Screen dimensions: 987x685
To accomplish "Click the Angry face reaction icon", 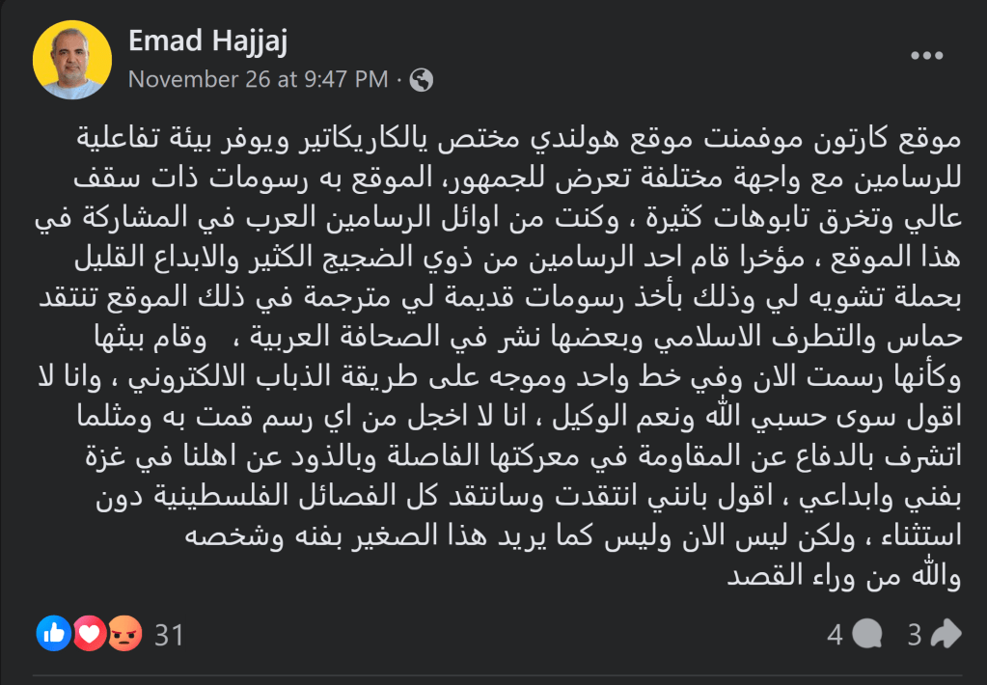I will pyautogui.click(x=125, y=633).
